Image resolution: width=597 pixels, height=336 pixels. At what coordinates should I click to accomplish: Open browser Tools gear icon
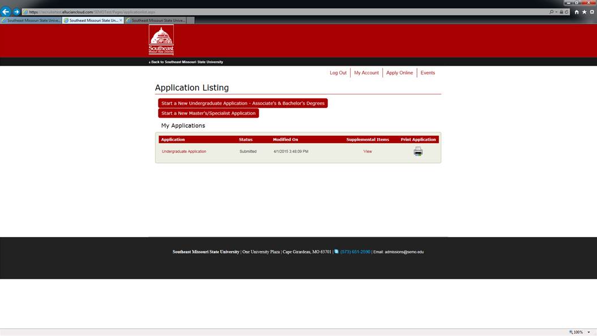click(x=592, y=12)
